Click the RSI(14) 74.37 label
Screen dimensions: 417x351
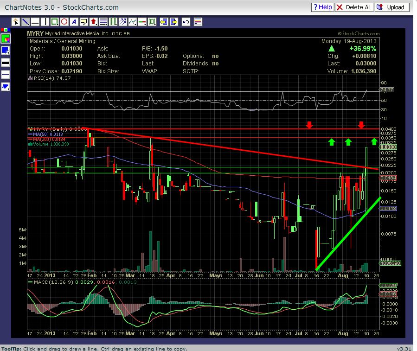52,78
